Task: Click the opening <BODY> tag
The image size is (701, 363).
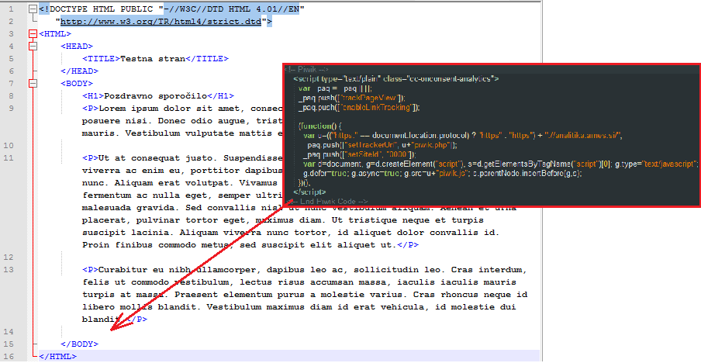Action: pos(77,83)
